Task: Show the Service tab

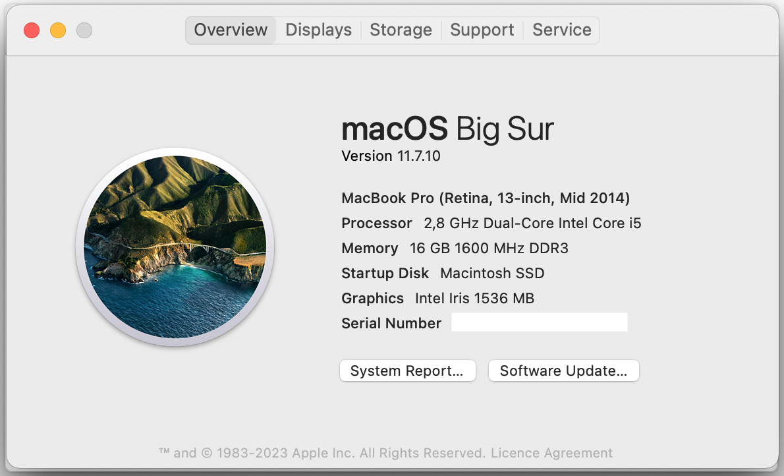Action: (x=562, y=30)
